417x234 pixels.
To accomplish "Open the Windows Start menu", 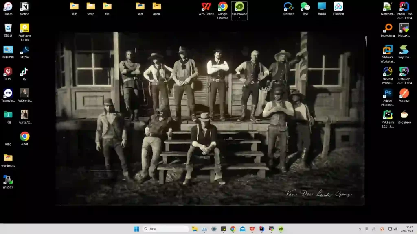I will pyautogui.click(x=136, y=229).
